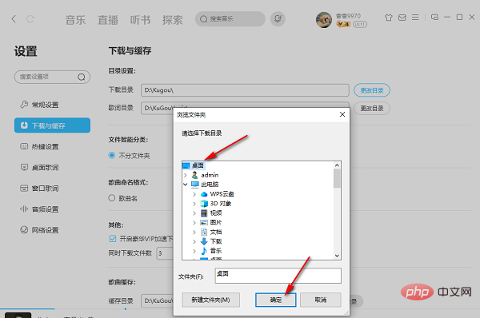
Task: Select the 不分文件夹 radio button
Action: pyautogui.click(x=112, y=155)
